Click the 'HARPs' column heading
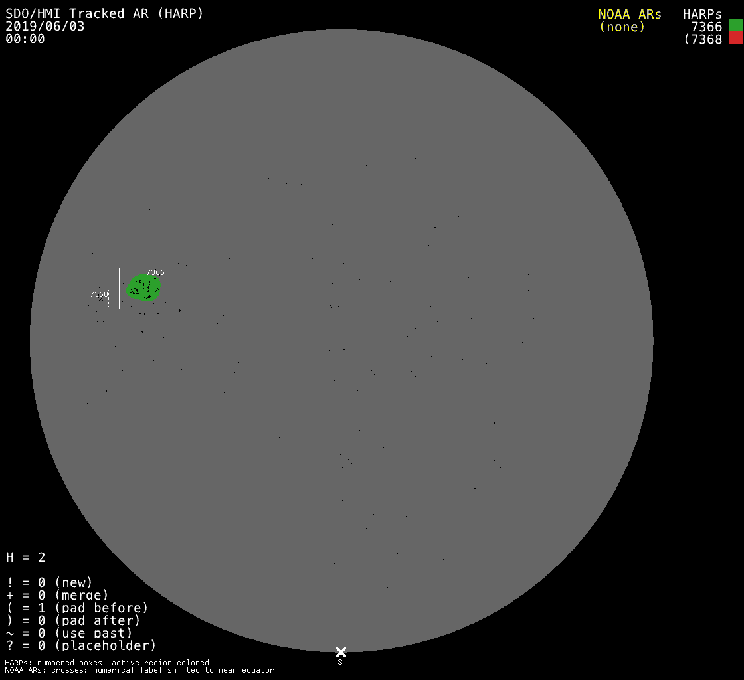744x680 pixels. click(x=702, y=14)
